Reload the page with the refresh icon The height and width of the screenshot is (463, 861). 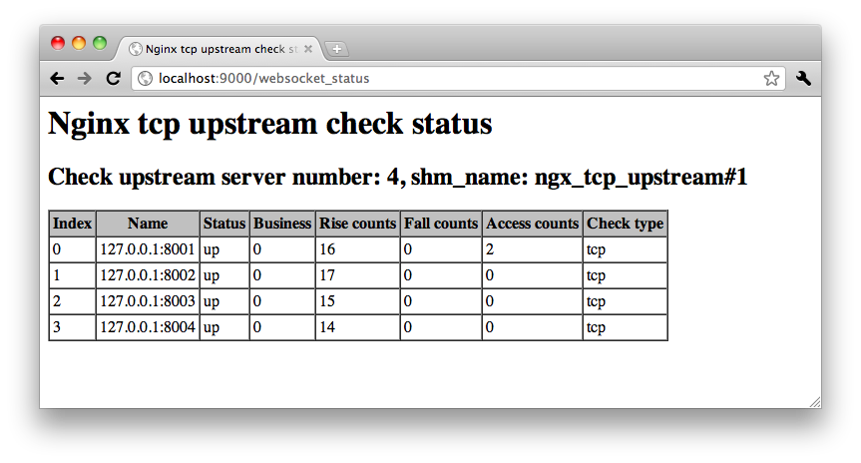pyautogui.click(x=113, y=79)
